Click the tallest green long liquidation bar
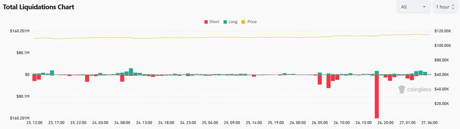The image size is (460, 129). 131,71
